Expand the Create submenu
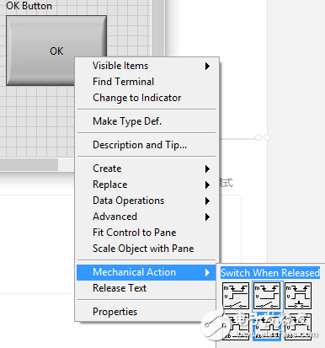Viewport: 325px width, 348px height. 147,169
